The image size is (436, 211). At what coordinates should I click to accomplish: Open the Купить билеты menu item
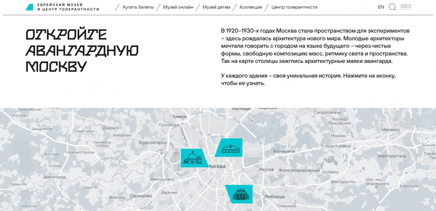138,7
